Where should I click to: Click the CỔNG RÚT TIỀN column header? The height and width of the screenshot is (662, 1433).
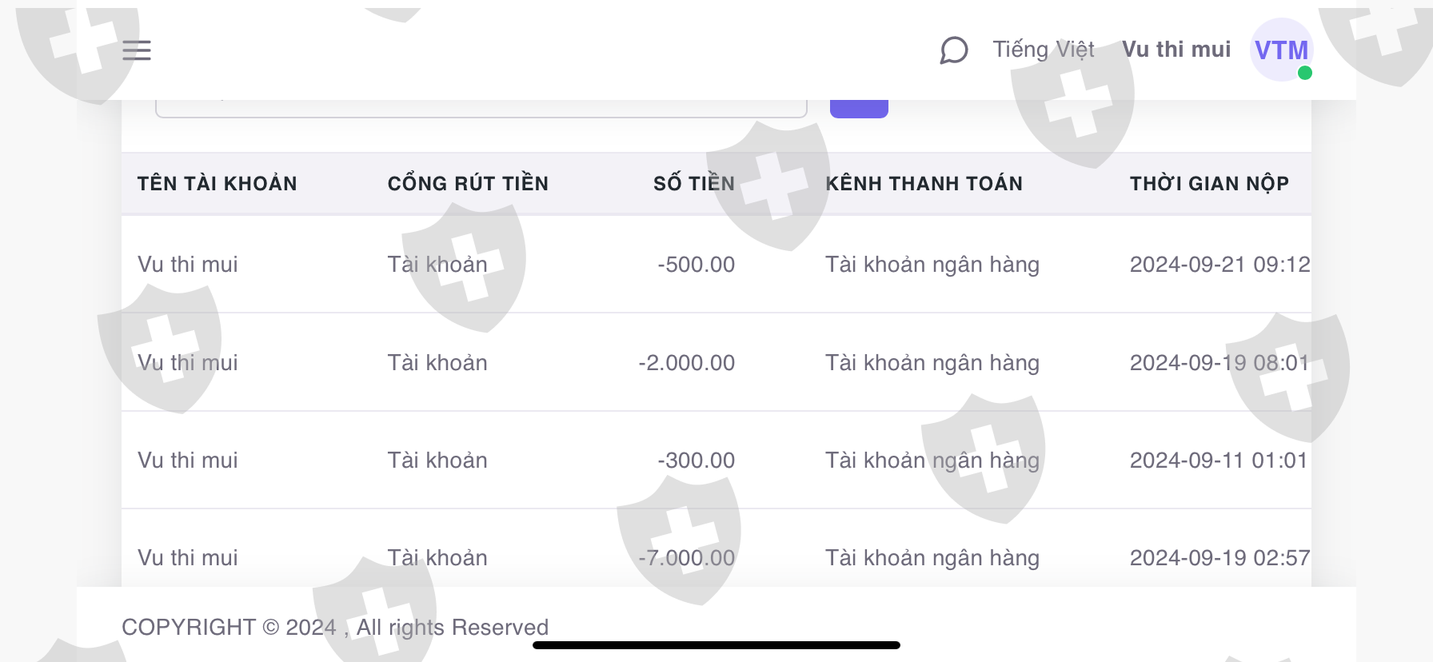pyautogui.click(x=468, y=184)
